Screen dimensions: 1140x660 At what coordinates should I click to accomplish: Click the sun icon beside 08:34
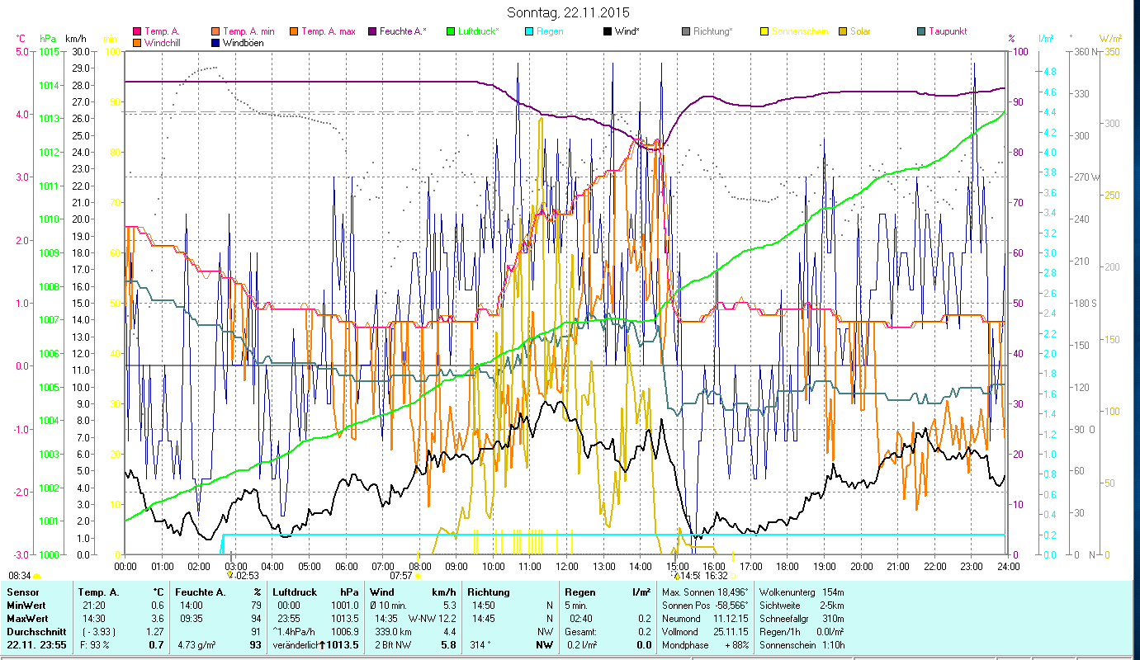point(36,576)
